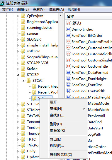Click the STCAI folder icon
The image size is (112, 160).
[28, 81]
